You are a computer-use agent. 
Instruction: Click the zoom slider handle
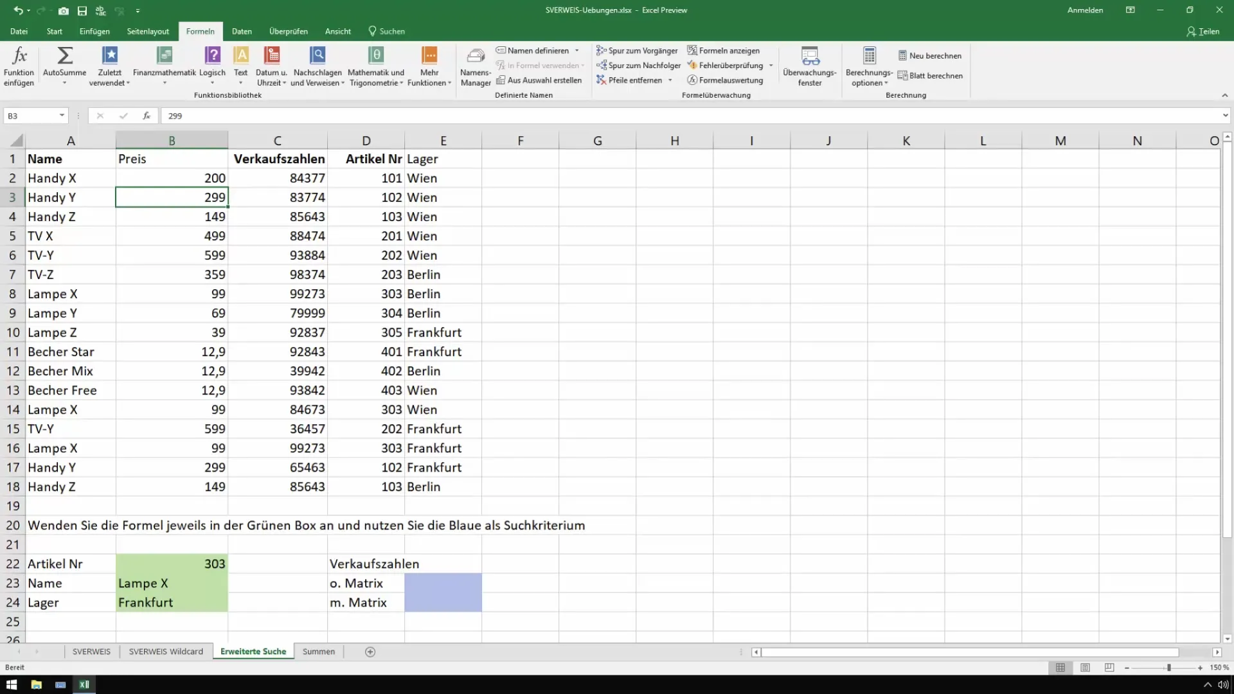pyautogui.click(x=1169, y=668)
